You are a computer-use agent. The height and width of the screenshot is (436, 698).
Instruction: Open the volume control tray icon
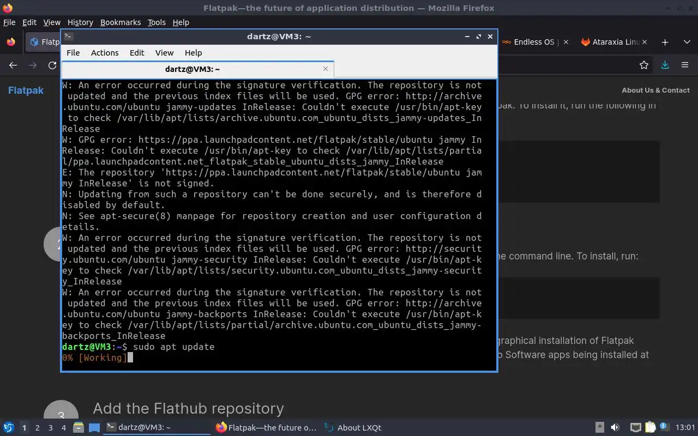pos(615,428)
